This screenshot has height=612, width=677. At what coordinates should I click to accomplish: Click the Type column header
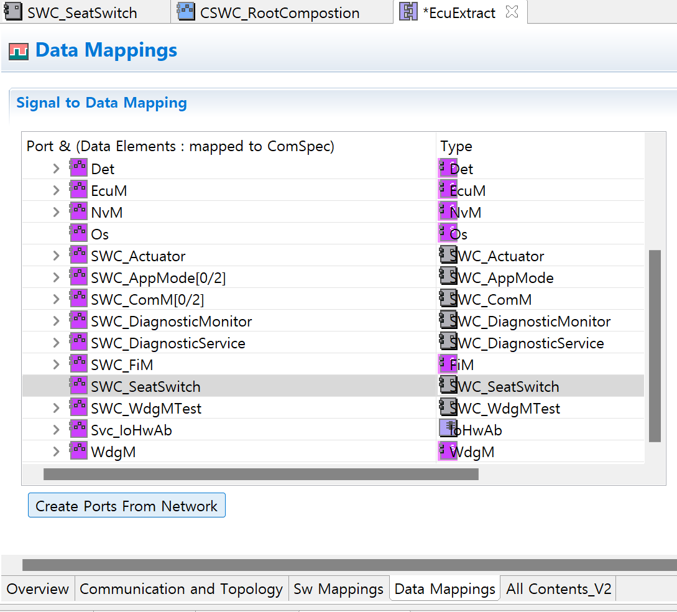(x=540, y=146)
